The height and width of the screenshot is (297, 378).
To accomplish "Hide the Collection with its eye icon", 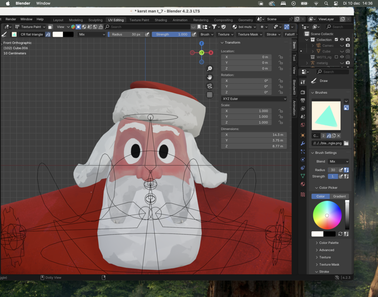I will point(342,39).
